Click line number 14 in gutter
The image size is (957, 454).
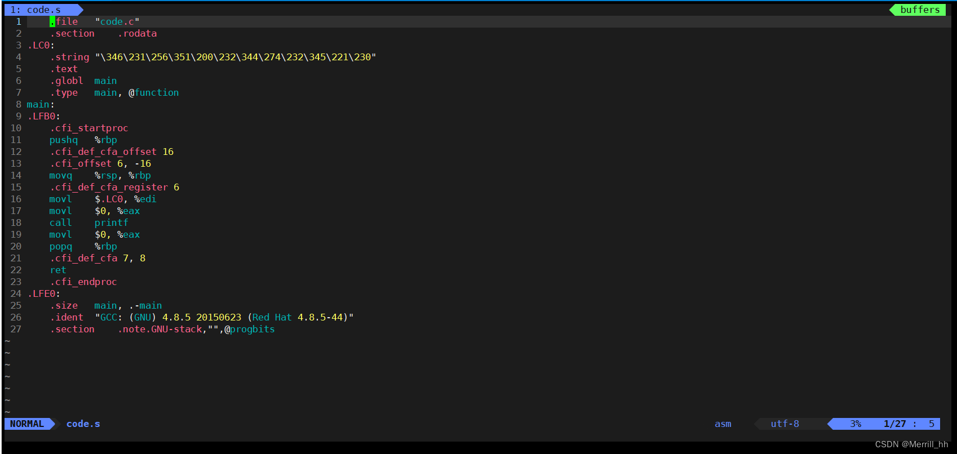point(16,175)
